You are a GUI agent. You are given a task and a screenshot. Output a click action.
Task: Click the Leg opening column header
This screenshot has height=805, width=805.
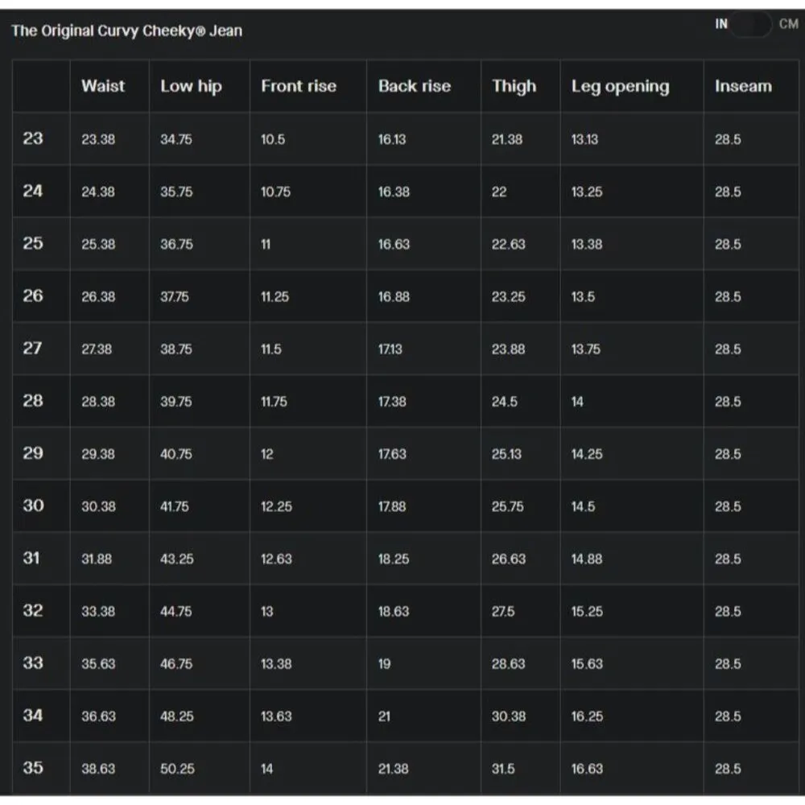click(x=620, y=86)
